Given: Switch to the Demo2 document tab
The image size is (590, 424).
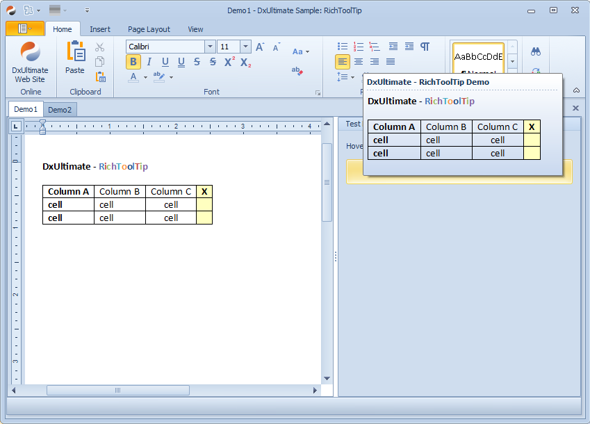Looking at the screenshot, I should coord(60,110).
